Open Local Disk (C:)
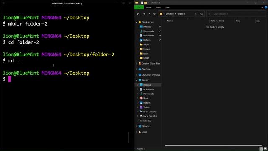The height and width of the screenshot is (151, 268). tap(150, 112)
